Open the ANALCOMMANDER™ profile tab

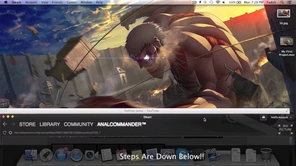[x=122, y=125]
